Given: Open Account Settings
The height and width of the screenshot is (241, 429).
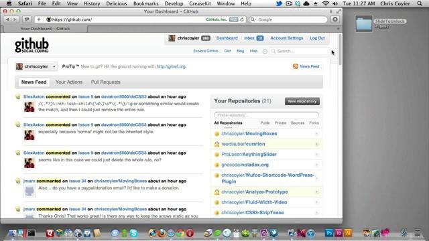Looking at the screenshot, I should coord(287,38).
